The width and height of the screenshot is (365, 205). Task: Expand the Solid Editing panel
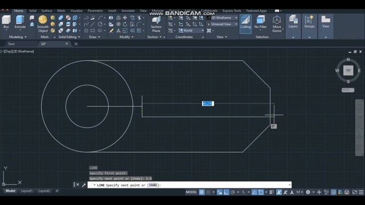tap(69, 37)
